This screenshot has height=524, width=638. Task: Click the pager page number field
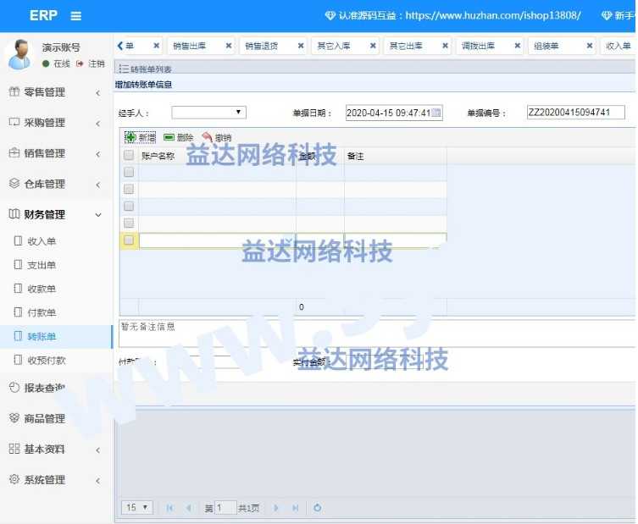[225, 507]
